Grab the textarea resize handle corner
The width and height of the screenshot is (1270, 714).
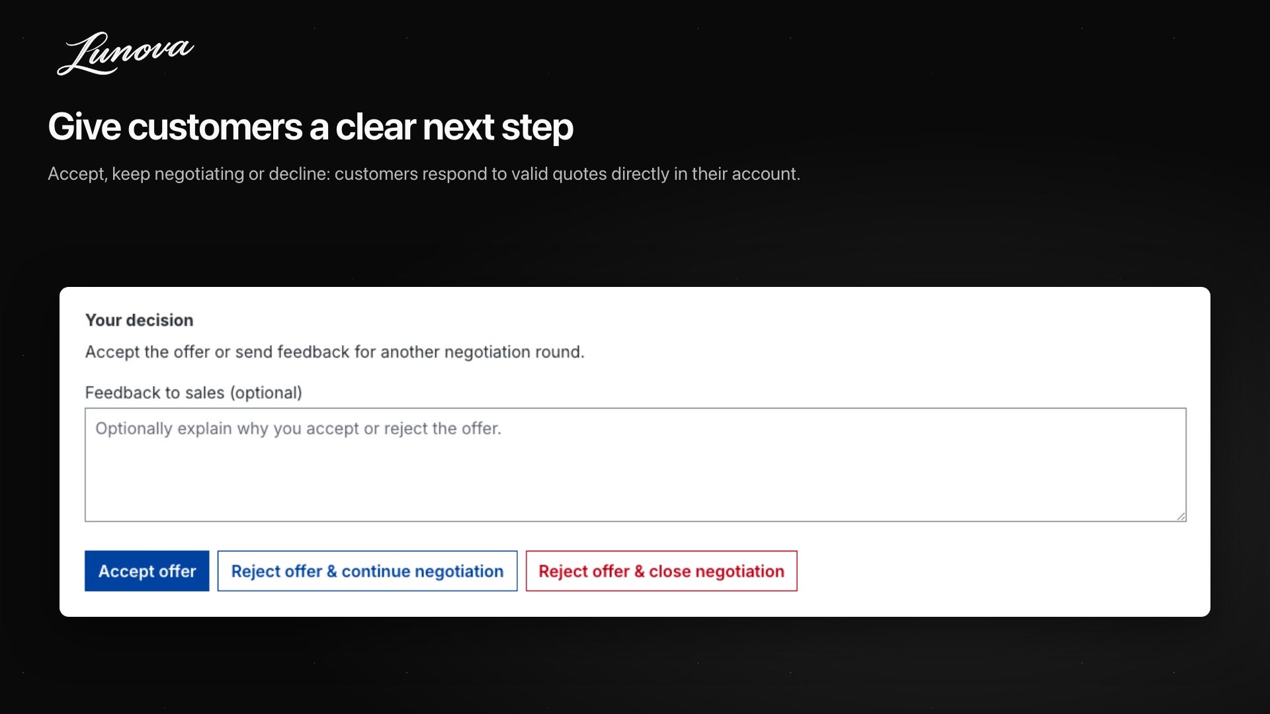coord(1181,516)
